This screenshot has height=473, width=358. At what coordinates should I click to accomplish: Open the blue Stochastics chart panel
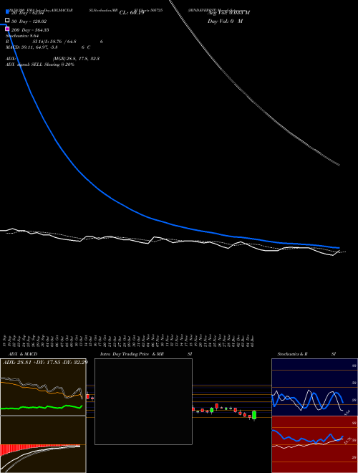coord(314,387)
